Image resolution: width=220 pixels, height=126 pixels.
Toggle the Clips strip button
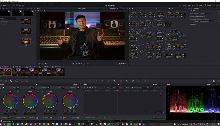click(x=191, y=5)
